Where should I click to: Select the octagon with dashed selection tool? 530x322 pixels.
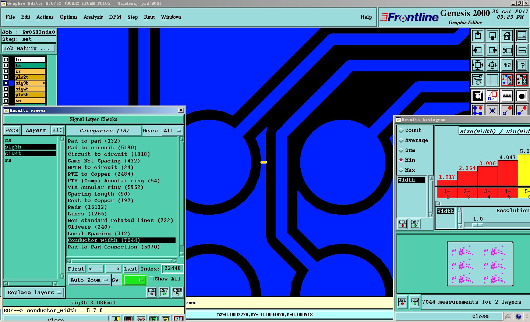pos(522,96)
